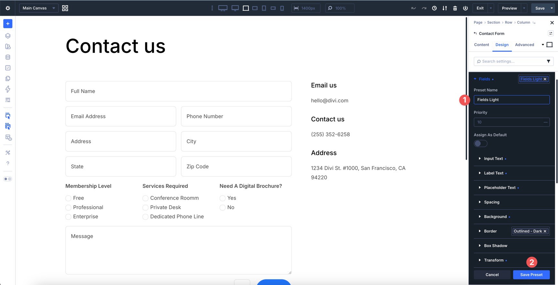
Task: Select No for digital brochure
Action: pos(223,208)
